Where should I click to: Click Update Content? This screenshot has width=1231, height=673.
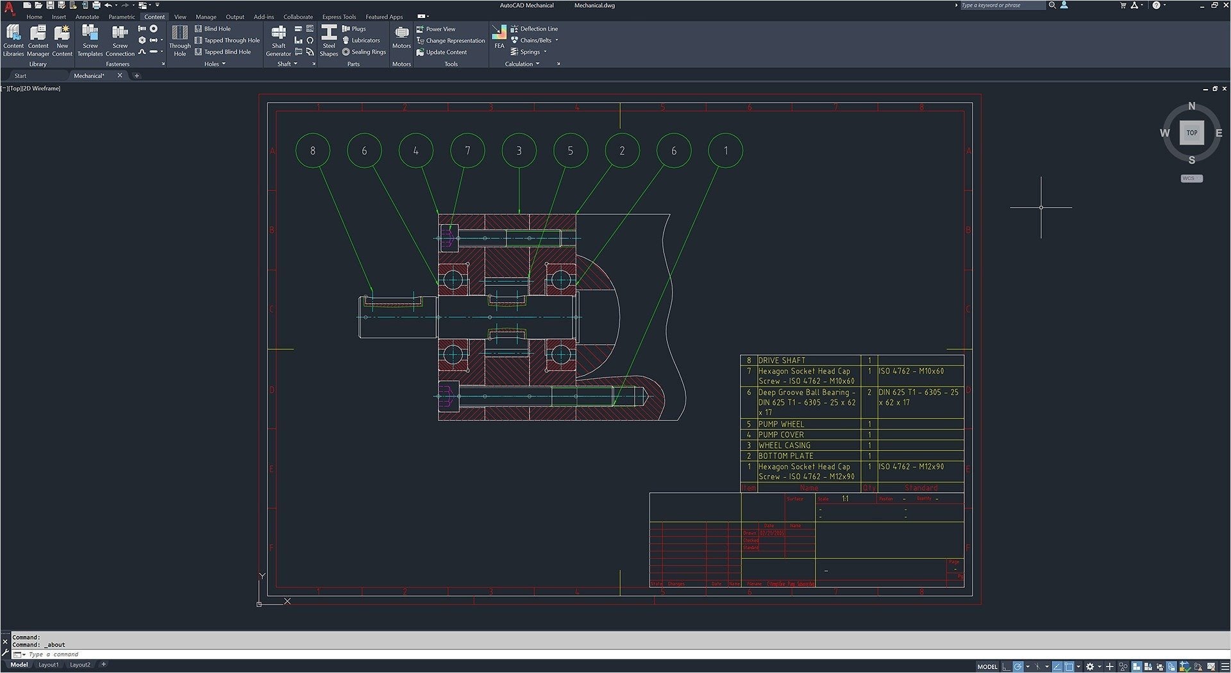(442, 52)
